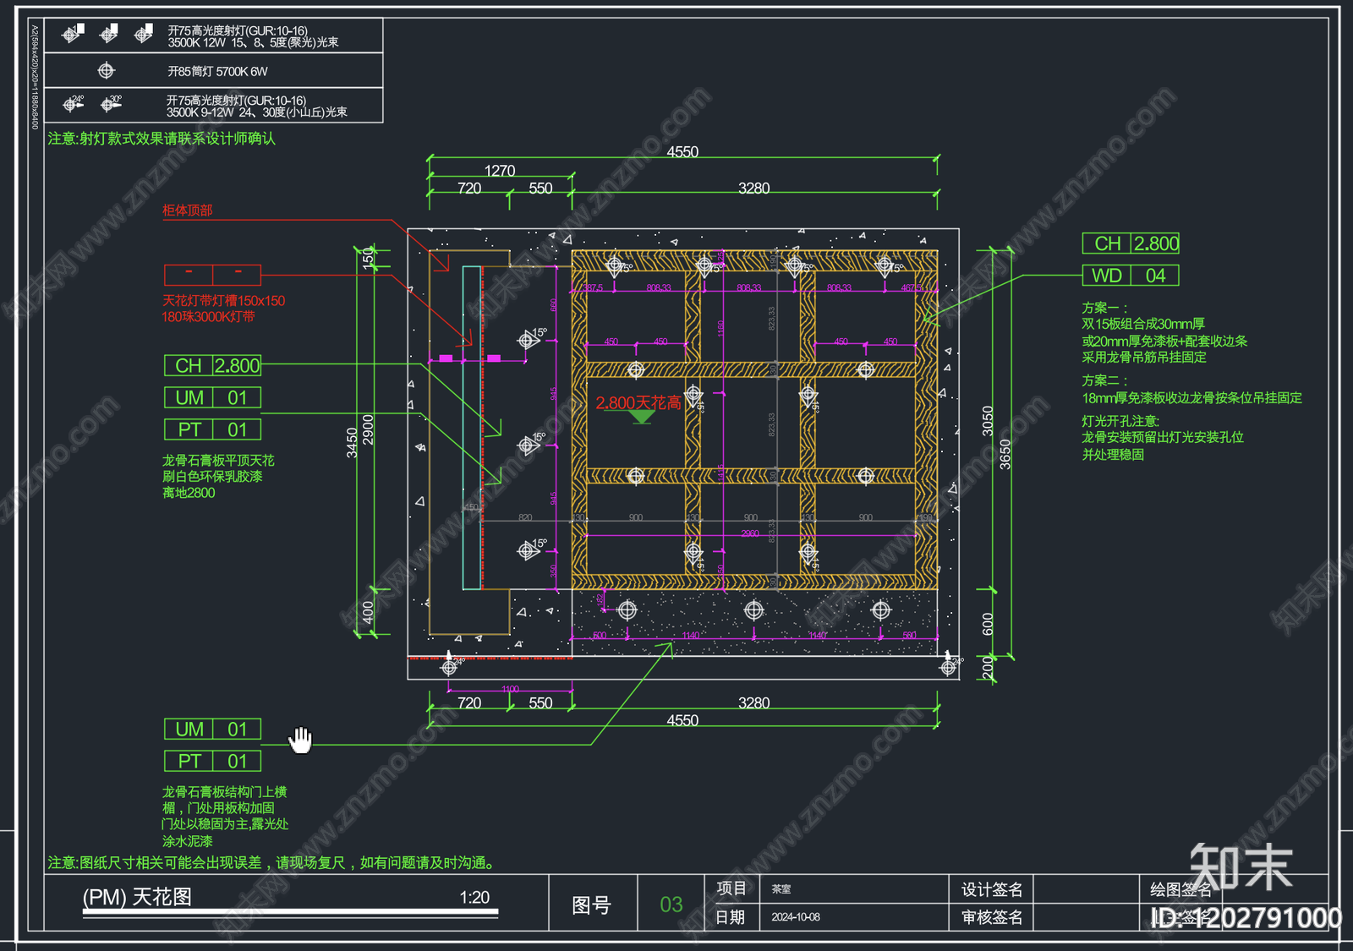Click the CH 2.800 tag above WD 04
The width and height of the screenshot is (1353, 951).
[1131, 243]
